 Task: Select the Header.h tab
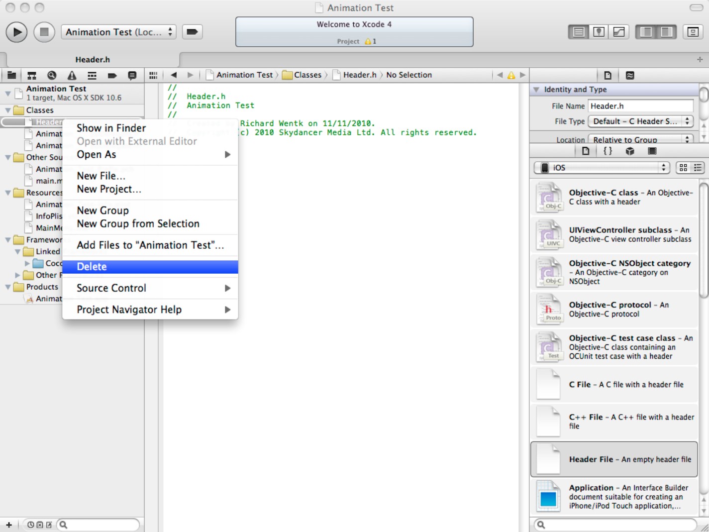point(93,60)
